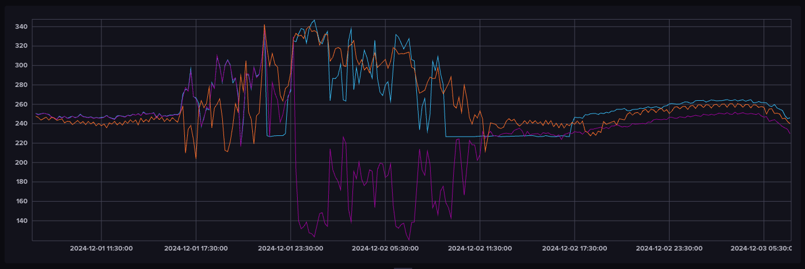Select the 2024-12-02 11:30:00 x-axis label

[480, 249]
